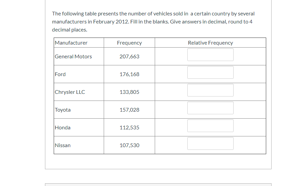Click the Manufacturer column header
Viewport: 287px width, 186px height.
[71, 43]
